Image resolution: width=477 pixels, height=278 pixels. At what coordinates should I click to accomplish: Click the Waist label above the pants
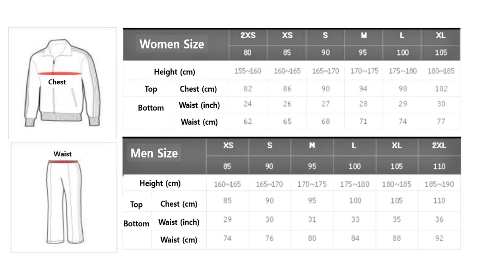point(63,154)
